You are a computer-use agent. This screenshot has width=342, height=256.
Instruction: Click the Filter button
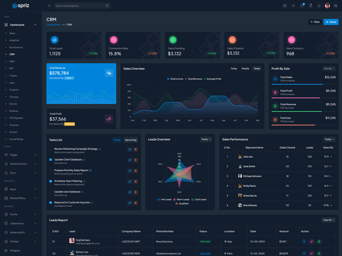pos(315,22)
